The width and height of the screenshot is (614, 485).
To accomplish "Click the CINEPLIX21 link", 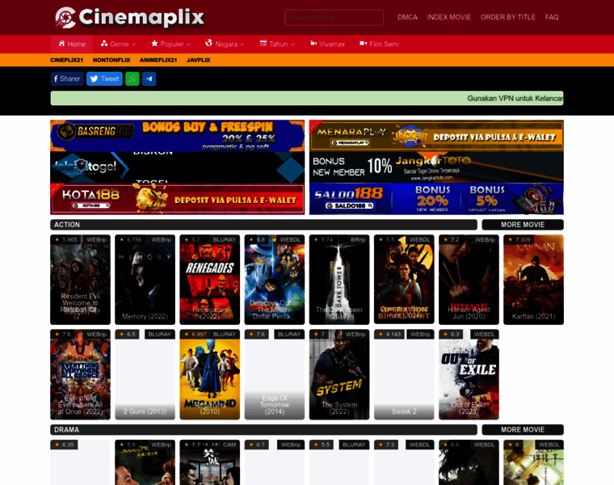I will click(x=66, y=60).
